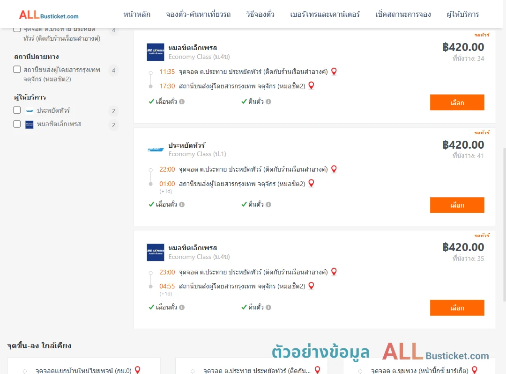The width and height of the screenshot is (506, 374).
Task: Click Economy Class (ป.1) label
Action: point(197,154)
